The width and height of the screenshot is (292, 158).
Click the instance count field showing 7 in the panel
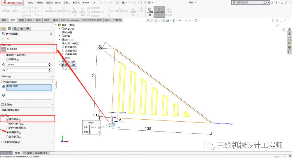27,70
